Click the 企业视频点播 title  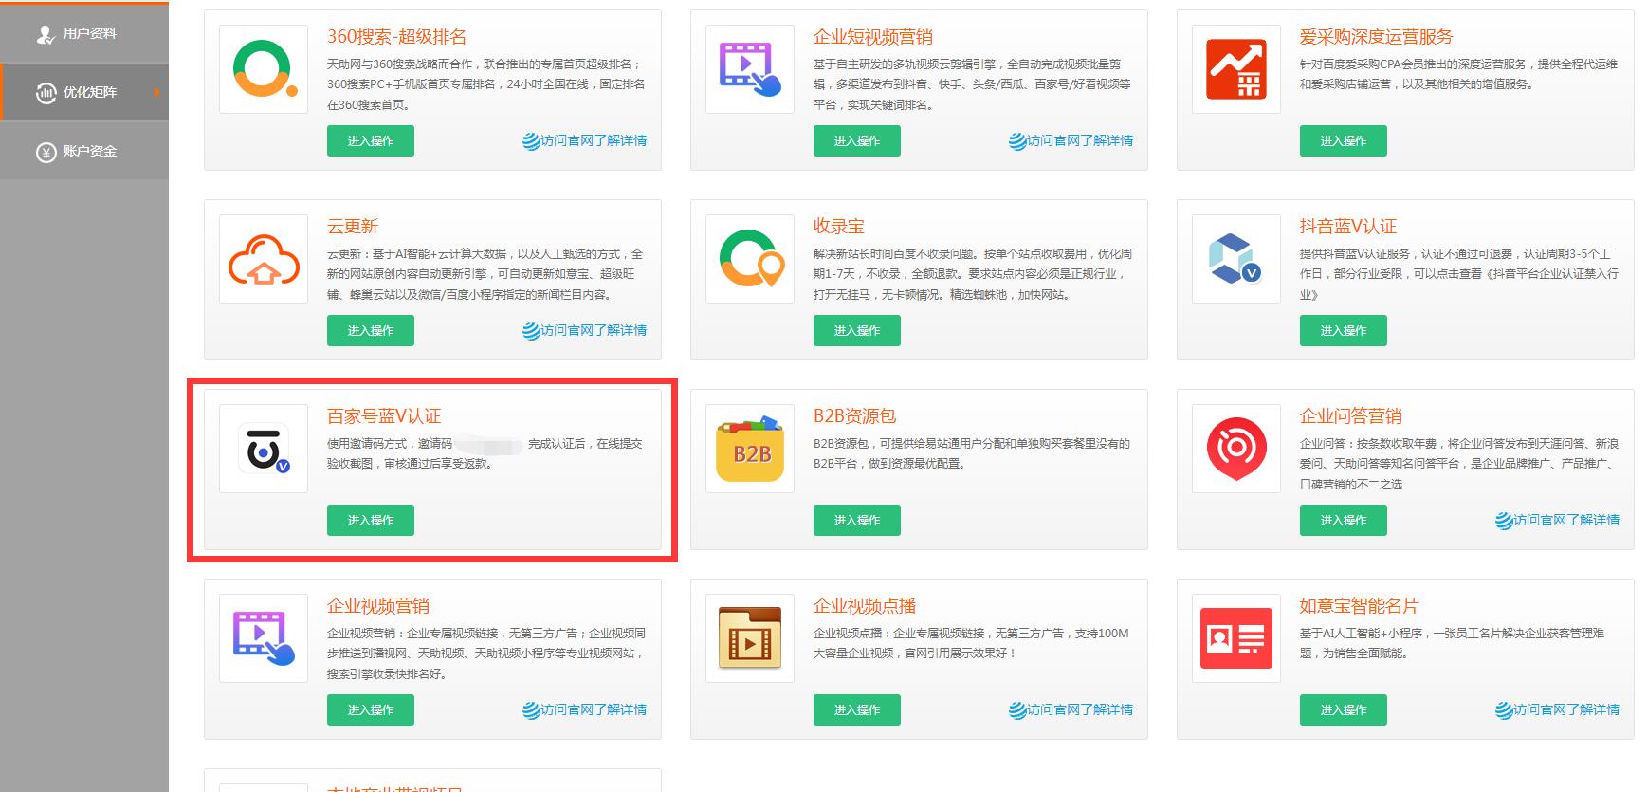point(865,606)
